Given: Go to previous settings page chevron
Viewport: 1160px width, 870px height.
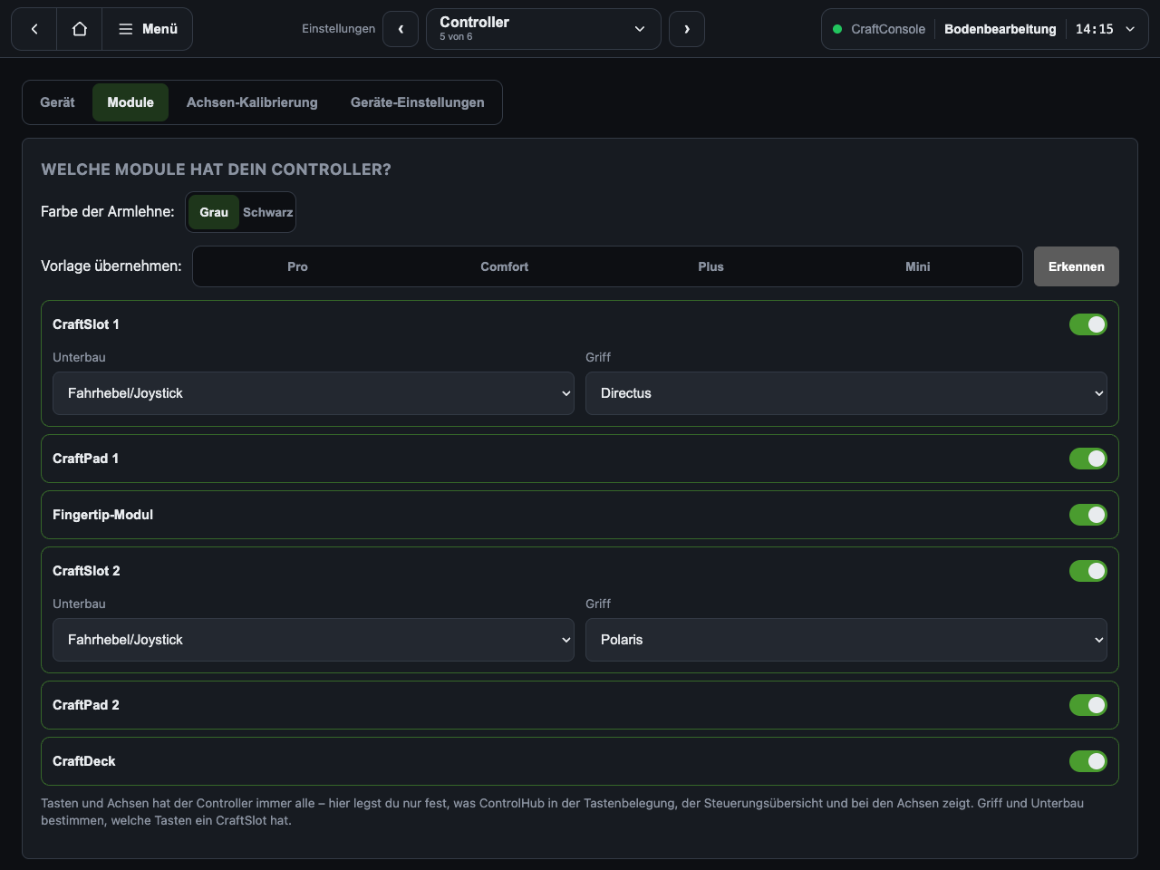Looking at the screenshot, I should click(401, 29).
